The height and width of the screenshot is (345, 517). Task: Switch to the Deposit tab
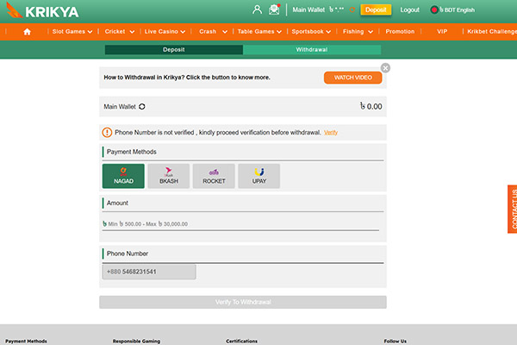(x=173, y=50)
